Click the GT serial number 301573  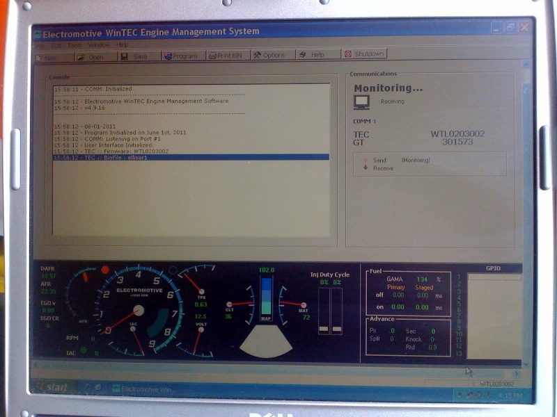coord(457,142)
